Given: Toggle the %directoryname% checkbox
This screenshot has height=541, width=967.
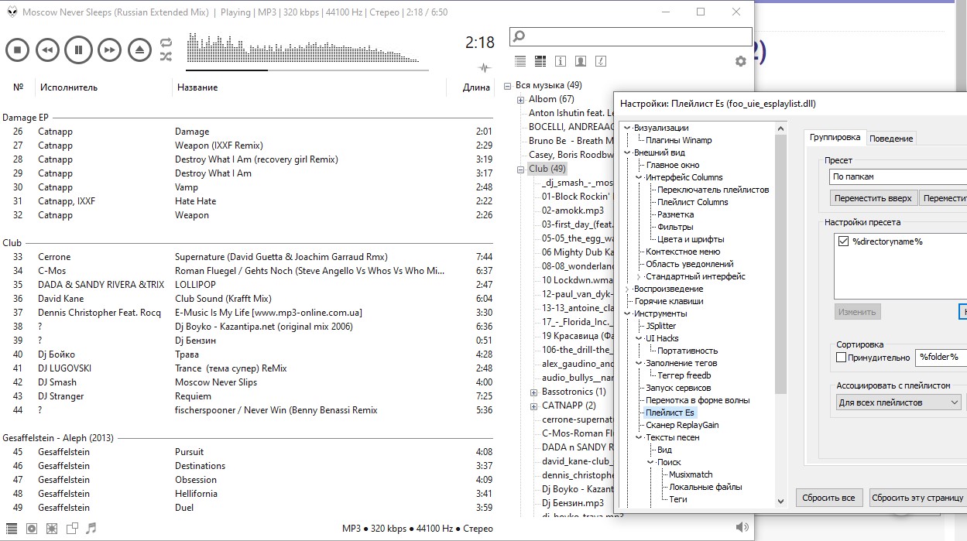Looking at the screenshot, I should click(843, 241).
